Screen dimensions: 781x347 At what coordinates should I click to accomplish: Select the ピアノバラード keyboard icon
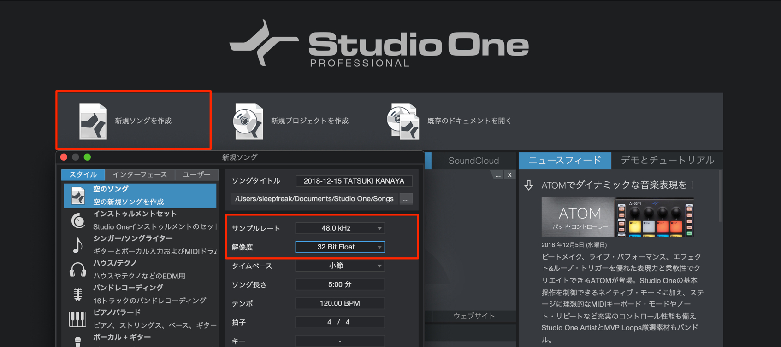77,319
